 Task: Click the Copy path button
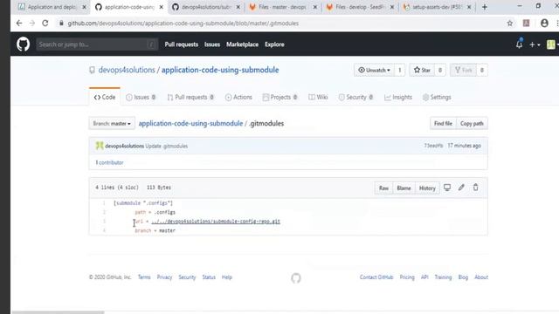point(472,124)
